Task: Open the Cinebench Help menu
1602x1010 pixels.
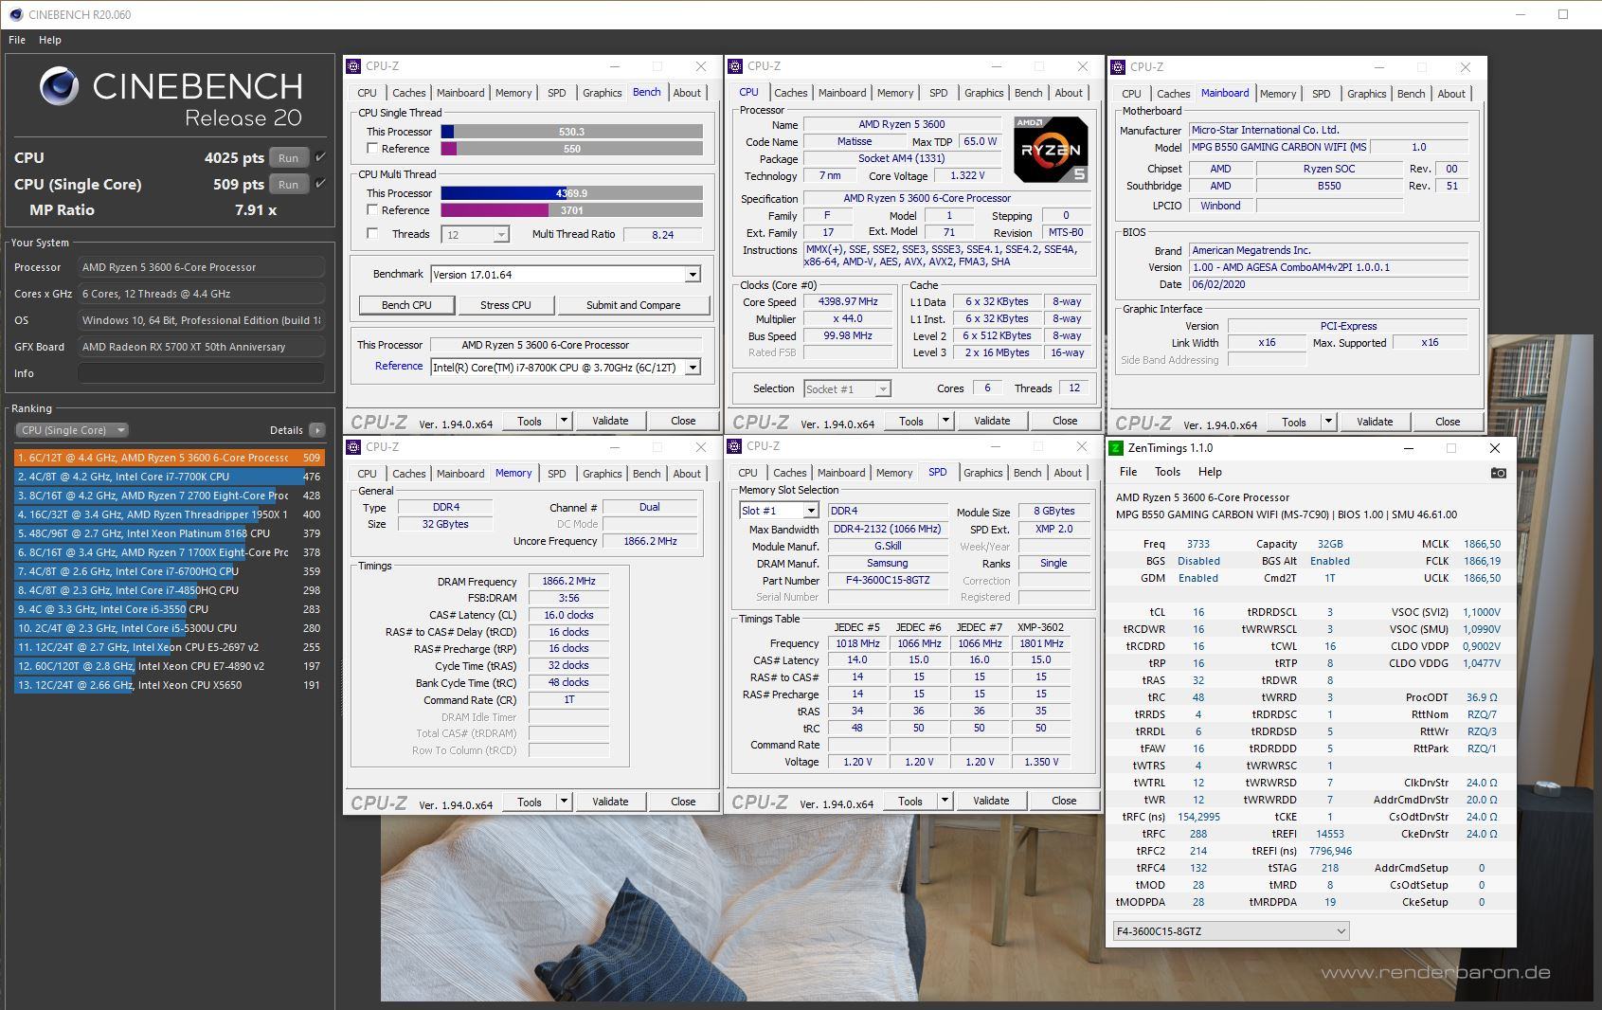Action: point(50,40)
